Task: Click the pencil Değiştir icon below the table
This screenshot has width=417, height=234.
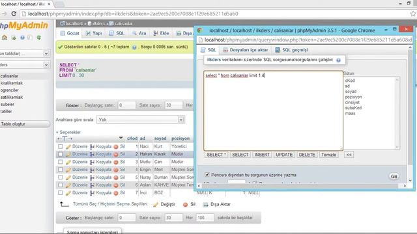Action: pyautogui.click(x=156, y=205)
